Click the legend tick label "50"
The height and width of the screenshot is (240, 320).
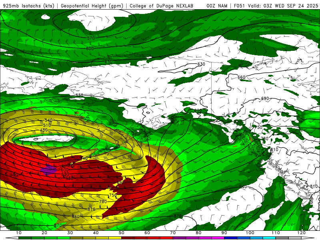coord(122,233)
